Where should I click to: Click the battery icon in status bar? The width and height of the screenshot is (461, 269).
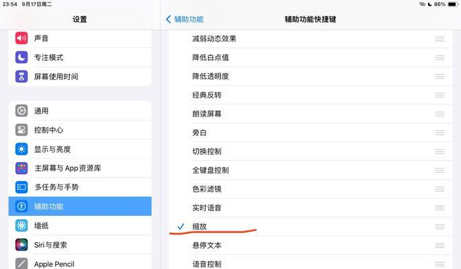coord(453,4)
